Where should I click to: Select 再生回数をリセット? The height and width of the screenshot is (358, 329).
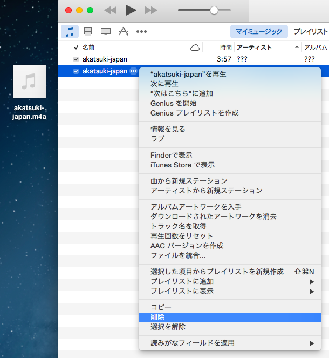(x=230, y=235)
